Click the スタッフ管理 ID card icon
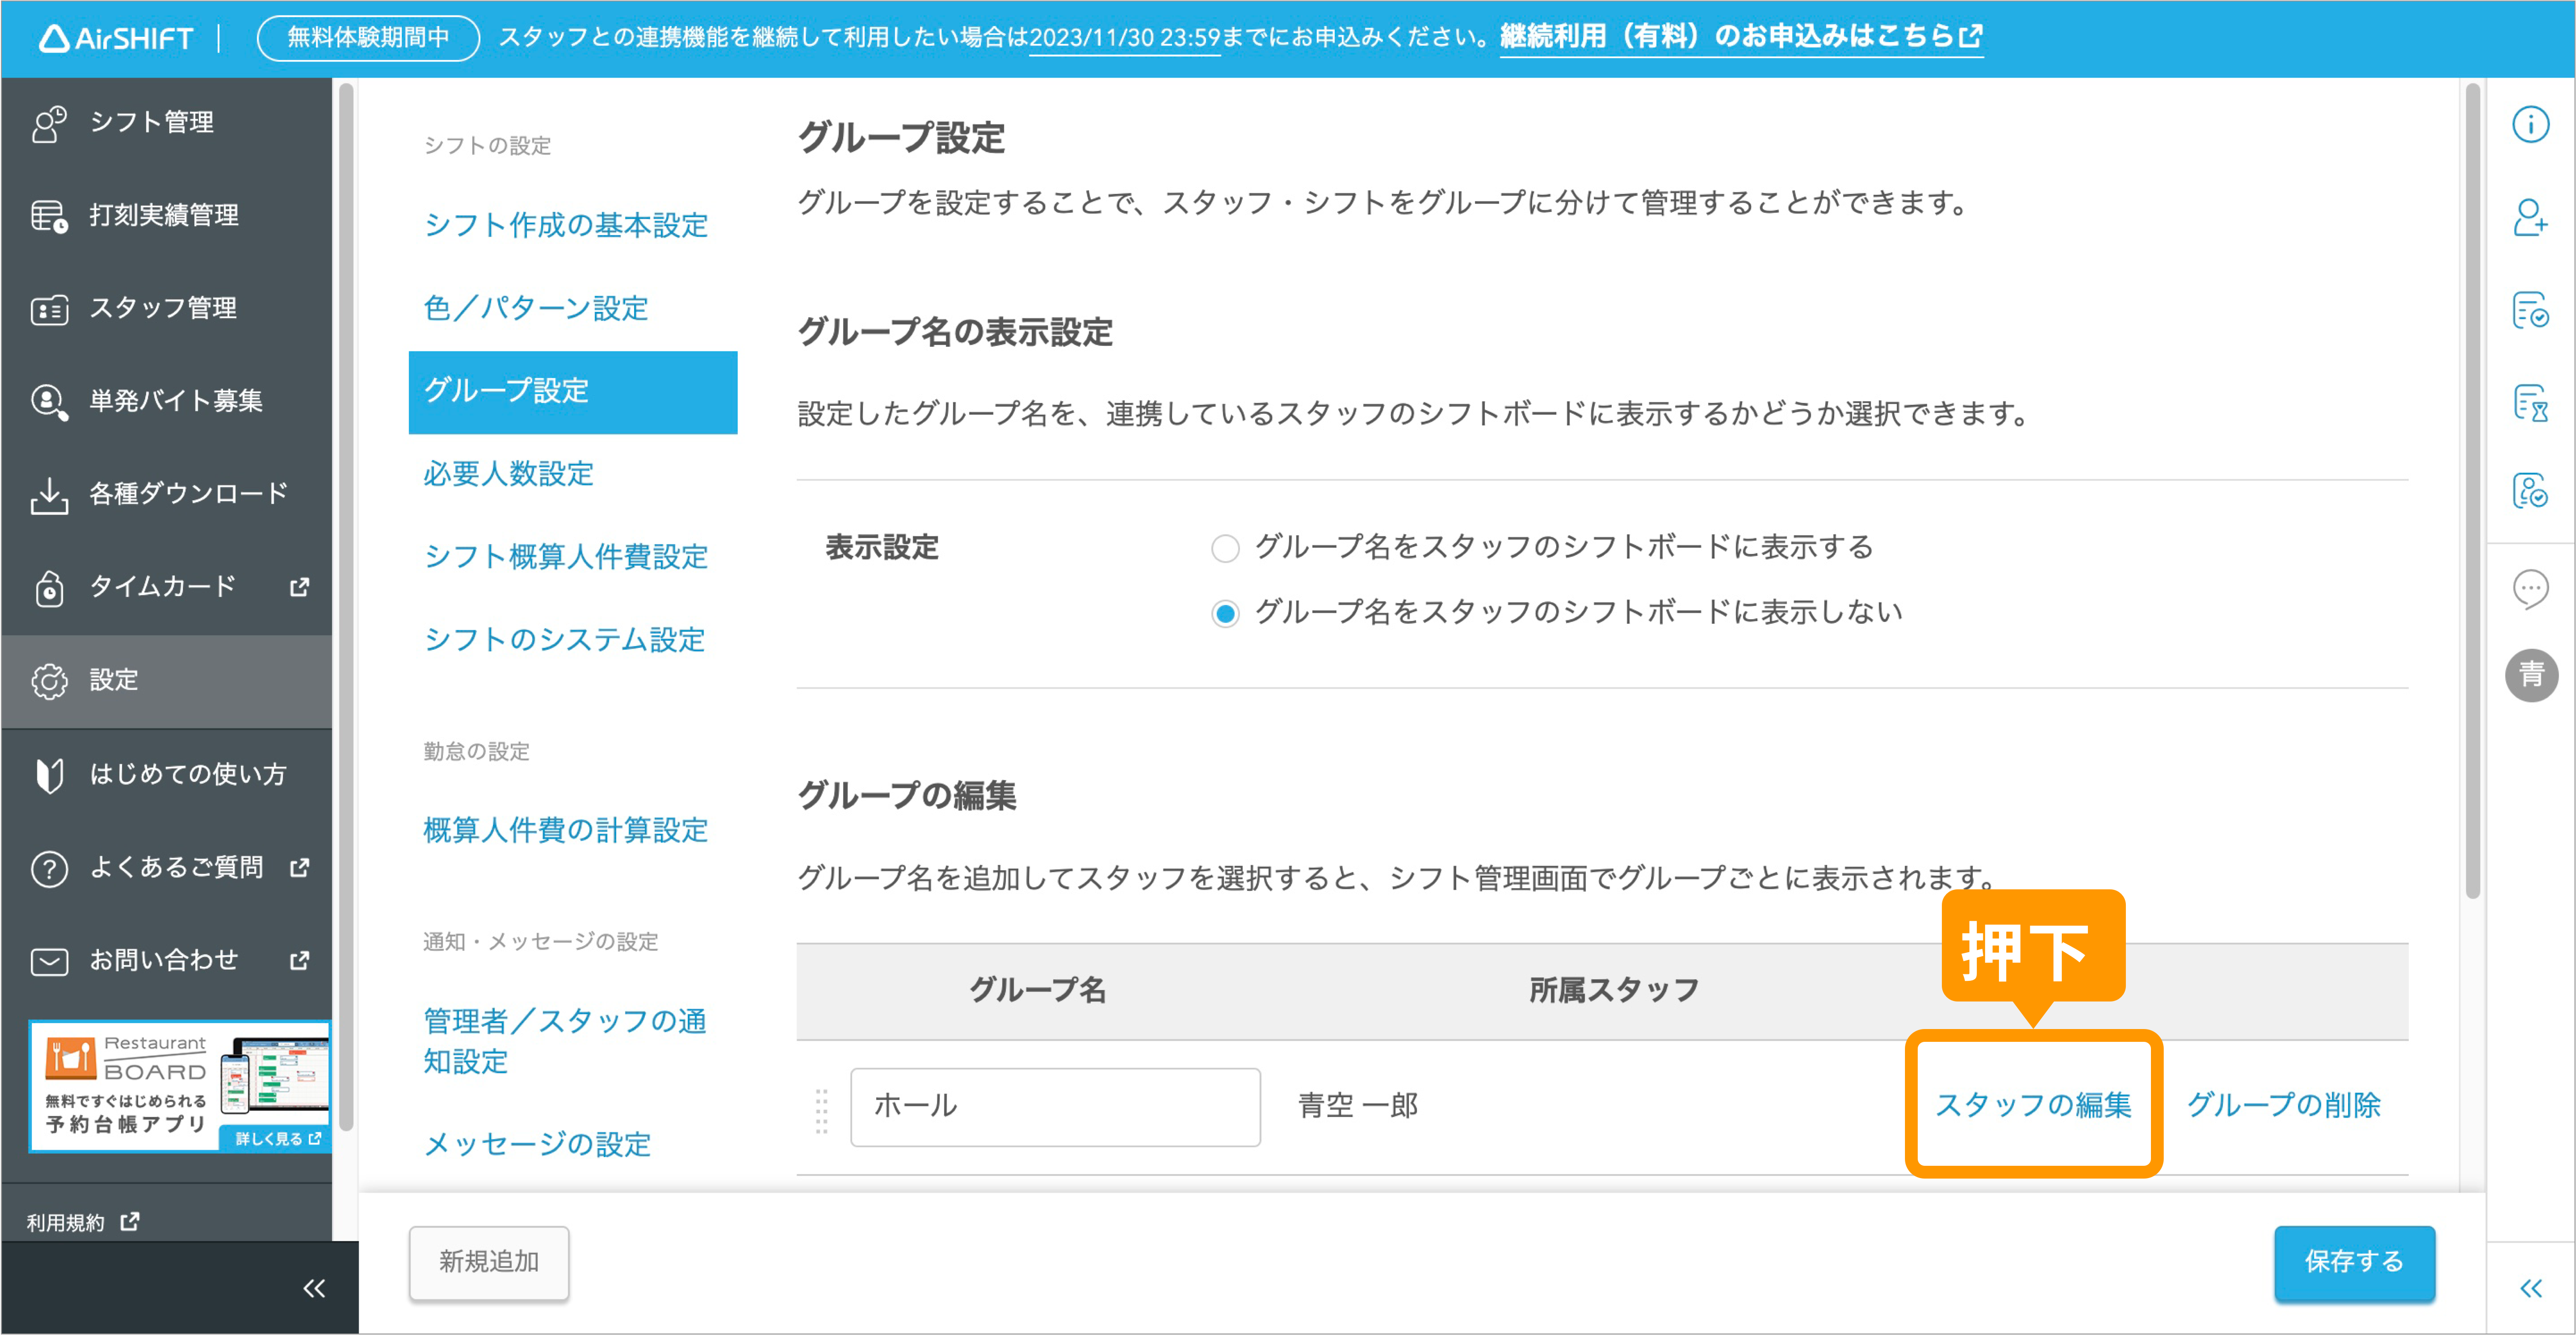This screenshot has width=2576, height=1335. click(49, 309)
